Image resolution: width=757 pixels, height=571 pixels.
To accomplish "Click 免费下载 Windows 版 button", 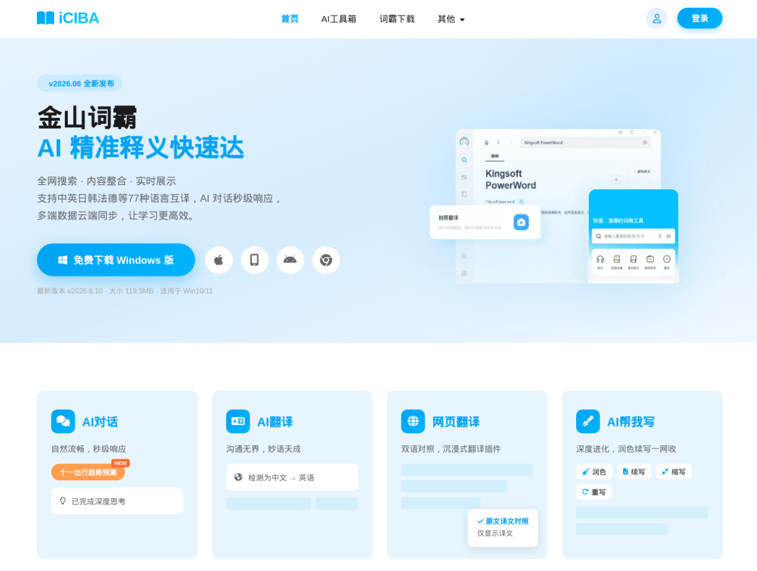I will (116, 260).
